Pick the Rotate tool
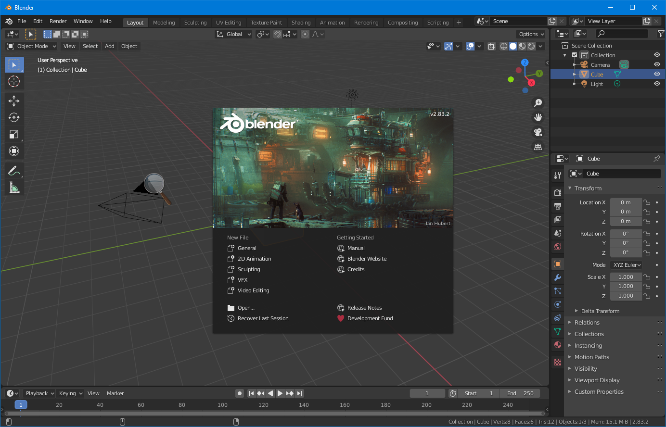Viewport: 666px width, 427px height. (x=14, y=117)
